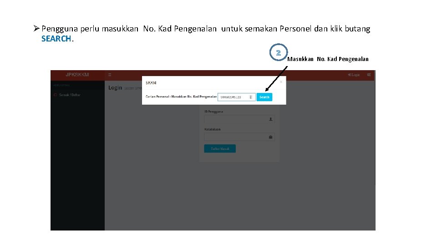Click the No. Kad Pengenalan input field

[236, 97]
